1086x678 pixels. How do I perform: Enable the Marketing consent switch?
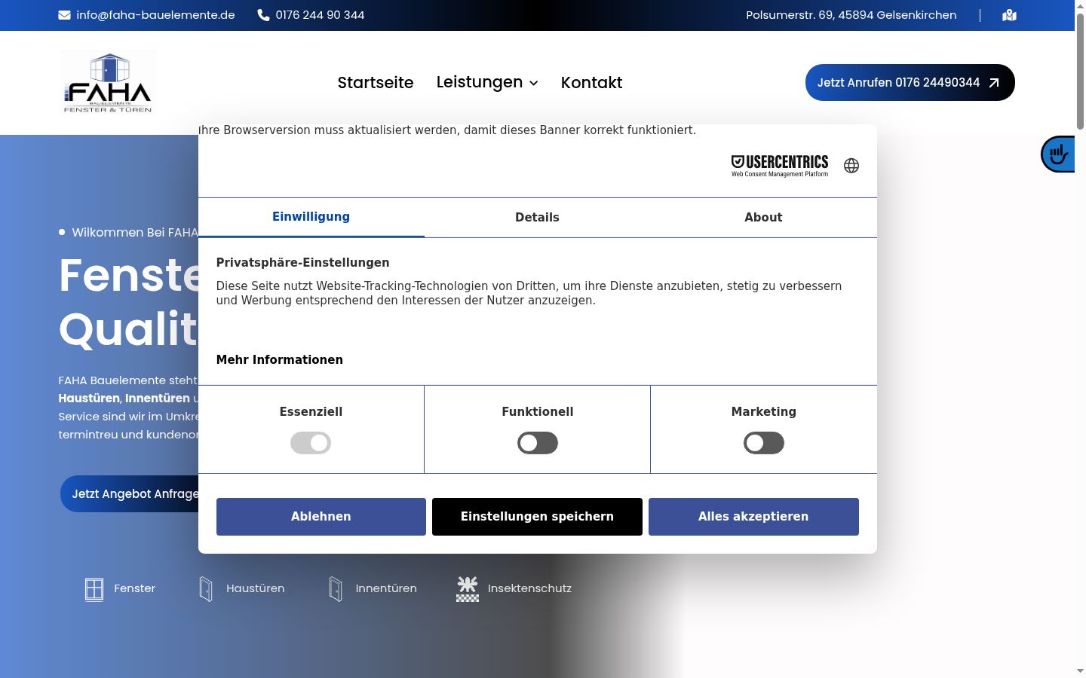764,443
